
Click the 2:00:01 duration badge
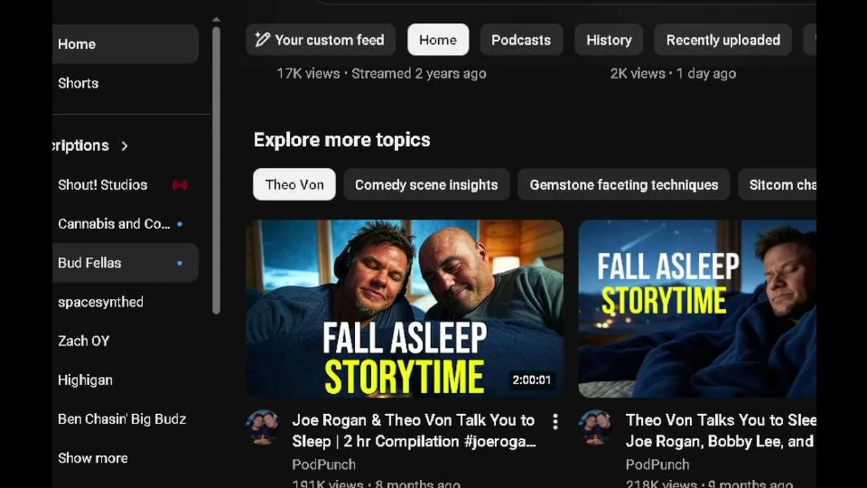pyautogui.click(x=532, y=380)
